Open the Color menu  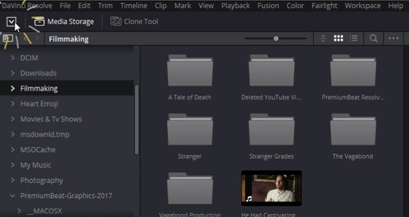(295, 5)
